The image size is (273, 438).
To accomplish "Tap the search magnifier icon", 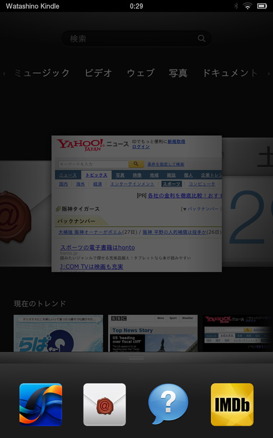I will [201, 38].
